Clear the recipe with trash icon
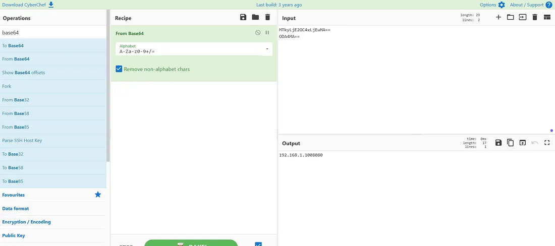The image size is (555, 246). coord(267,18)
